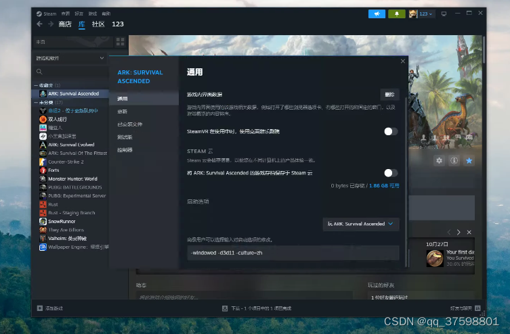
Task: Click the Your first day achievement thumbnail
Action: tap(435, 258)
